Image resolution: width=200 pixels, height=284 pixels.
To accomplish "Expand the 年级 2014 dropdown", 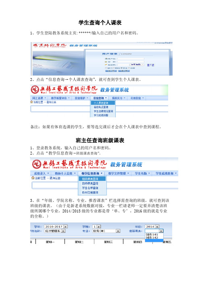I will pyautogui.click(x=152, y=227).
